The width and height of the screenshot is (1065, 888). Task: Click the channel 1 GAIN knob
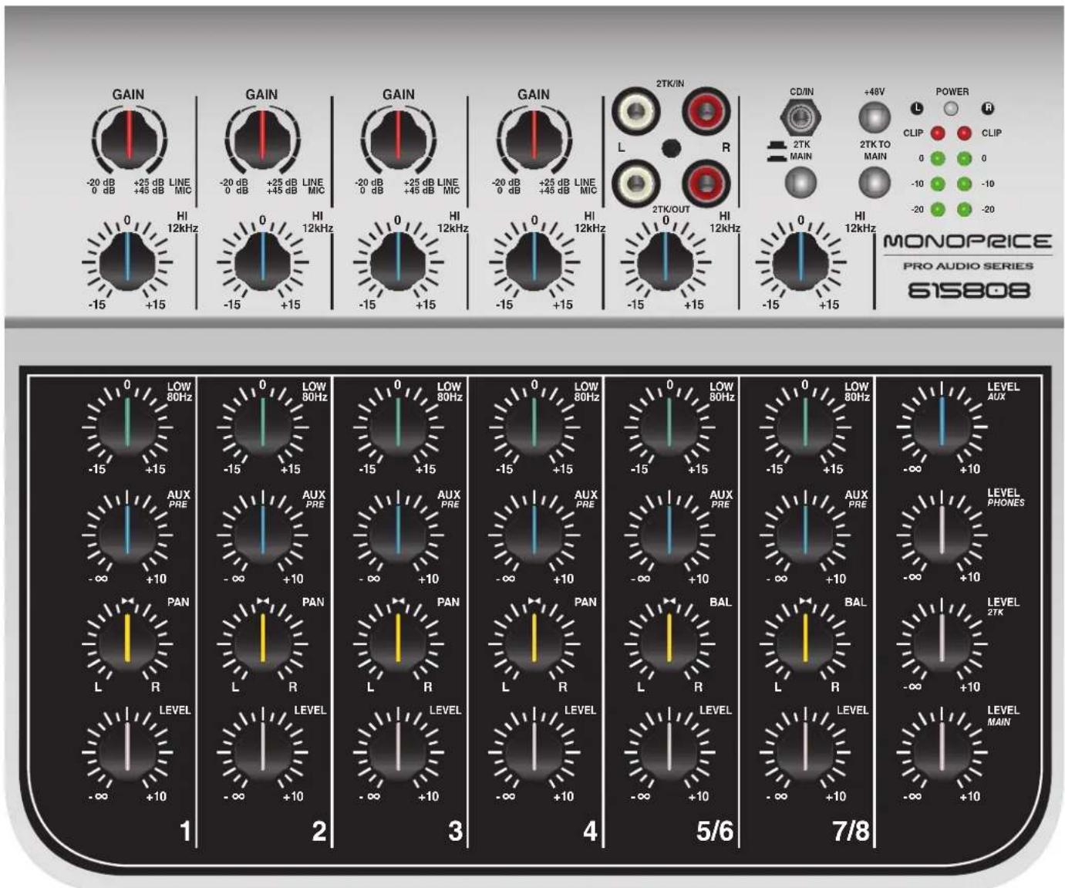pos(129,140)
